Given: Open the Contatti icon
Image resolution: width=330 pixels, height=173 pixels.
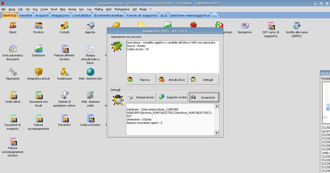Looking at the screenshot, I should click(65, 26).
